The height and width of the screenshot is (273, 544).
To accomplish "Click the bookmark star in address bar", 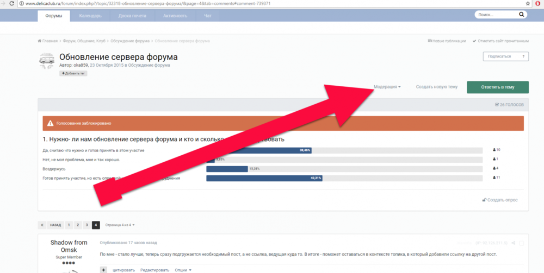I will (x=528, y=4).
